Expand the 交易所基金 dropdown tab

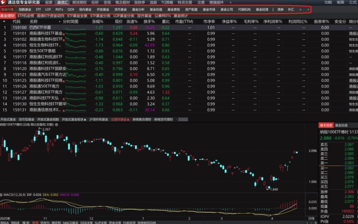(120, 119)
